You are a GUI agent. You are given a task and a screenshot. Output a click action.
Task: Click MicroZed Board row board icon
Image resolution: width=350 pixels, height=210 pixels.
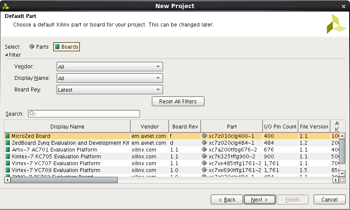tap(8, 136)
